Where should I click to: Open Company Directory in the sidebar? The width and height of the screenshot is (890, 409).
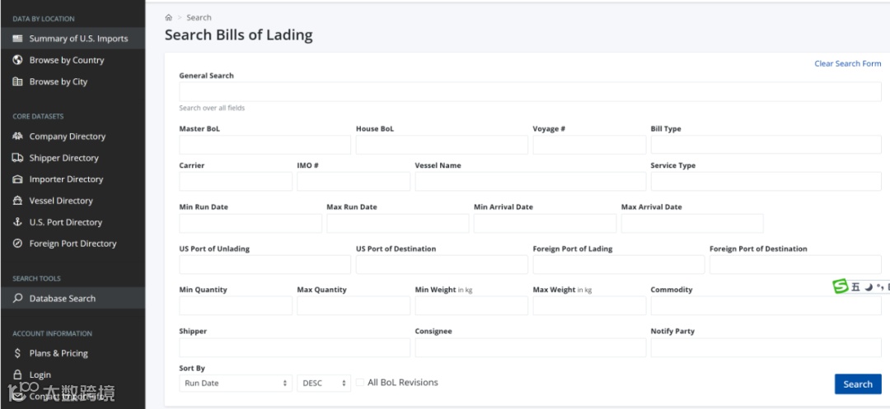click(x=67, y=137)
